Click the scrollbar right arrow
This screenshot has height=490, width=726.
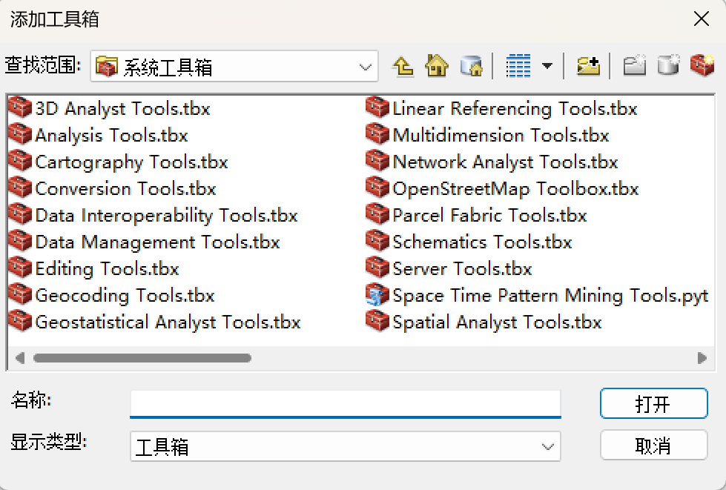tap(702, 358)
